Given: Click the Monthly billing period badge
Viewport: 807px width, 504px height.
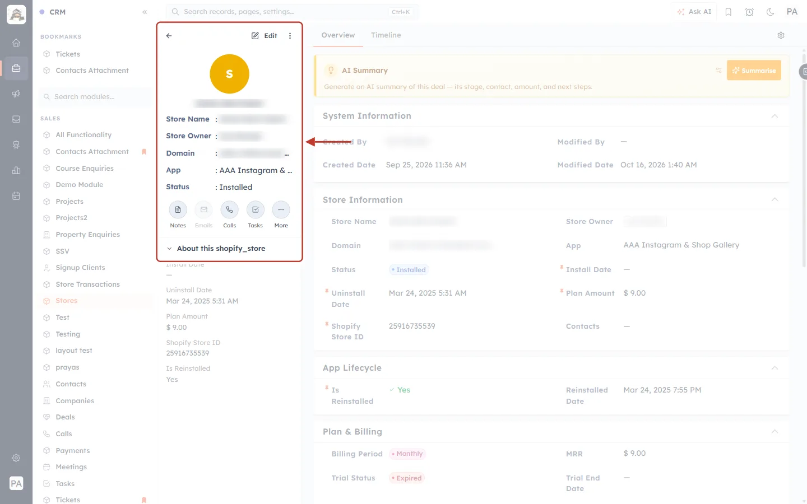Looking at the screenshot, I should point(407,454).
